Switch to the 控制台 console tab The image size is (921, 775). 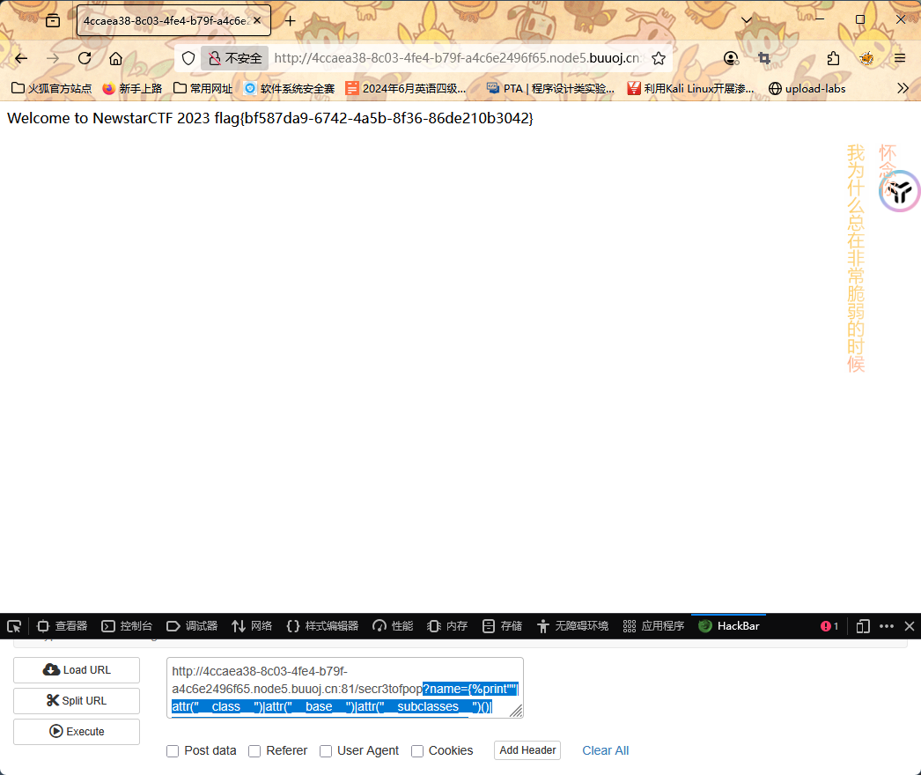(x=127, y=626)
